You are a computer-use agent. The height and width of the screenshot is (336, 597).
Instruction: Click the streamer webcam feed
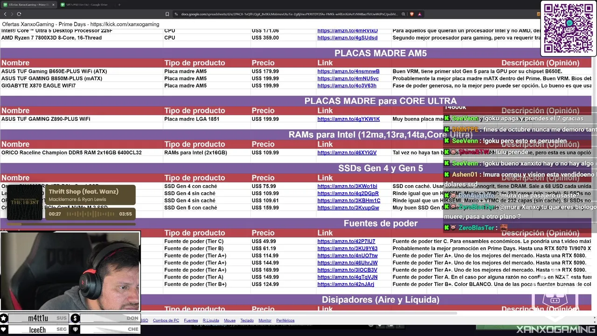tap(70, 271)
